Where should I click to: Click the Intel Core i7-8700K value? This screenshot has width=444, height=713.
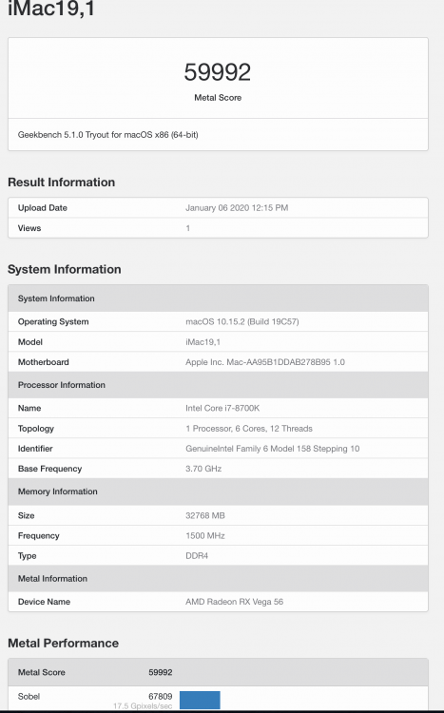[x=222, y=408]
